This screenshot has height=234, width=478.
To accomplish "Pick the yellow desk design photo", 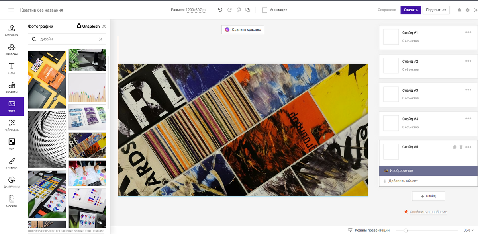I will coord(47,80).
